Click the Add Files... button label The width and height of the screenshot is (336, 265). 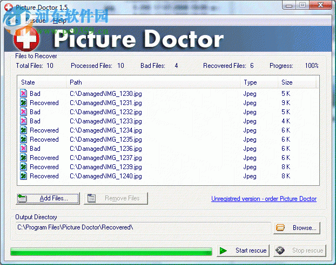pyautogui.click(x=54, y=198)
